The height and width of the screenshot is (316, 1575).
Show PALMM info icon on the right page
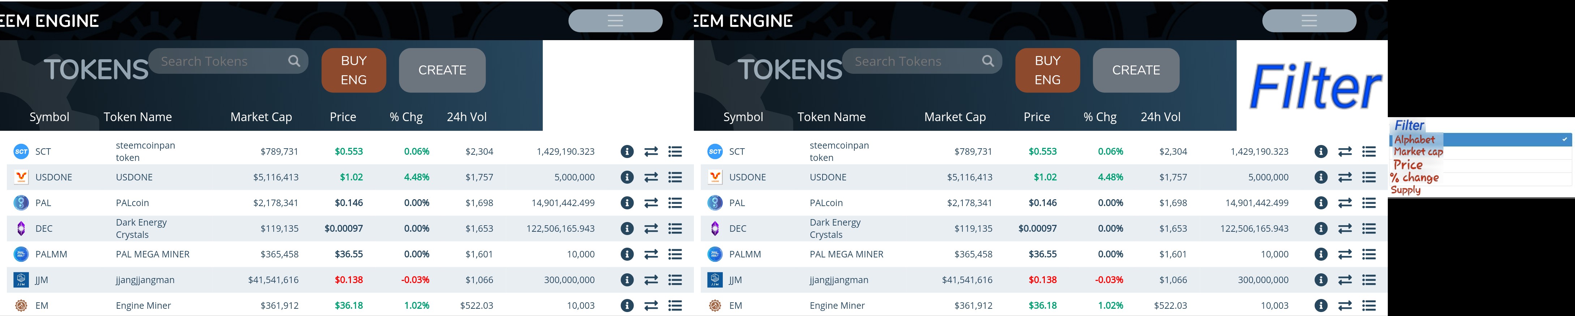coord(1321,254)
